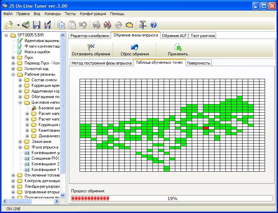Open the Команды menu
278x213 pixels.
(53, 14)
